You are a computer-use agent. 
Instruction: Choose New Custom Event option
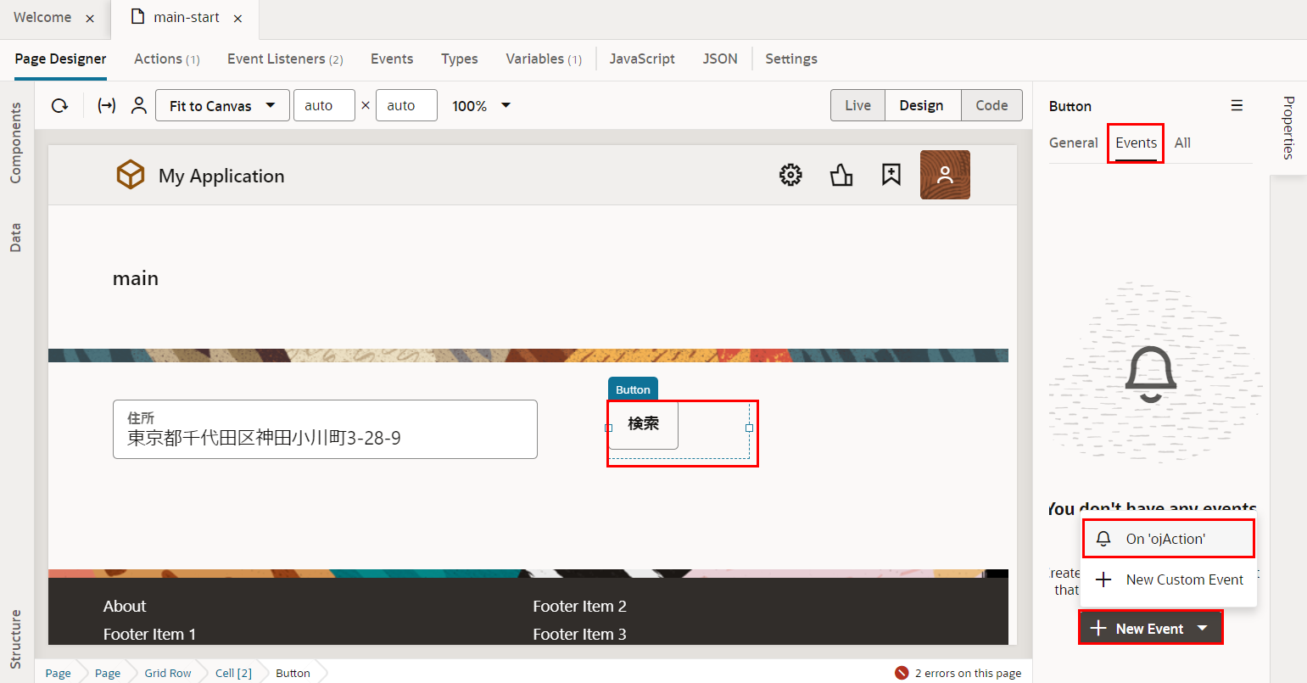pos(1184,580)
